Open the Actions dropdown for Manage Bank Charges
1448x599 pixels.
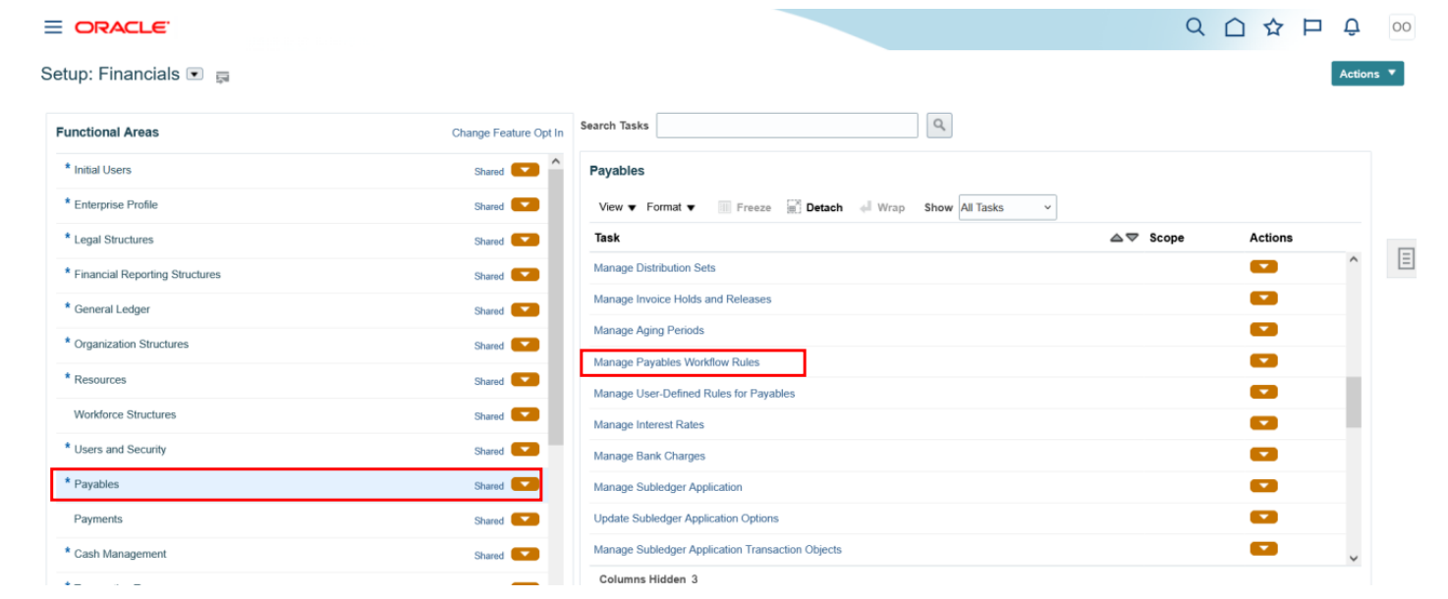[x=1263, y=454]
